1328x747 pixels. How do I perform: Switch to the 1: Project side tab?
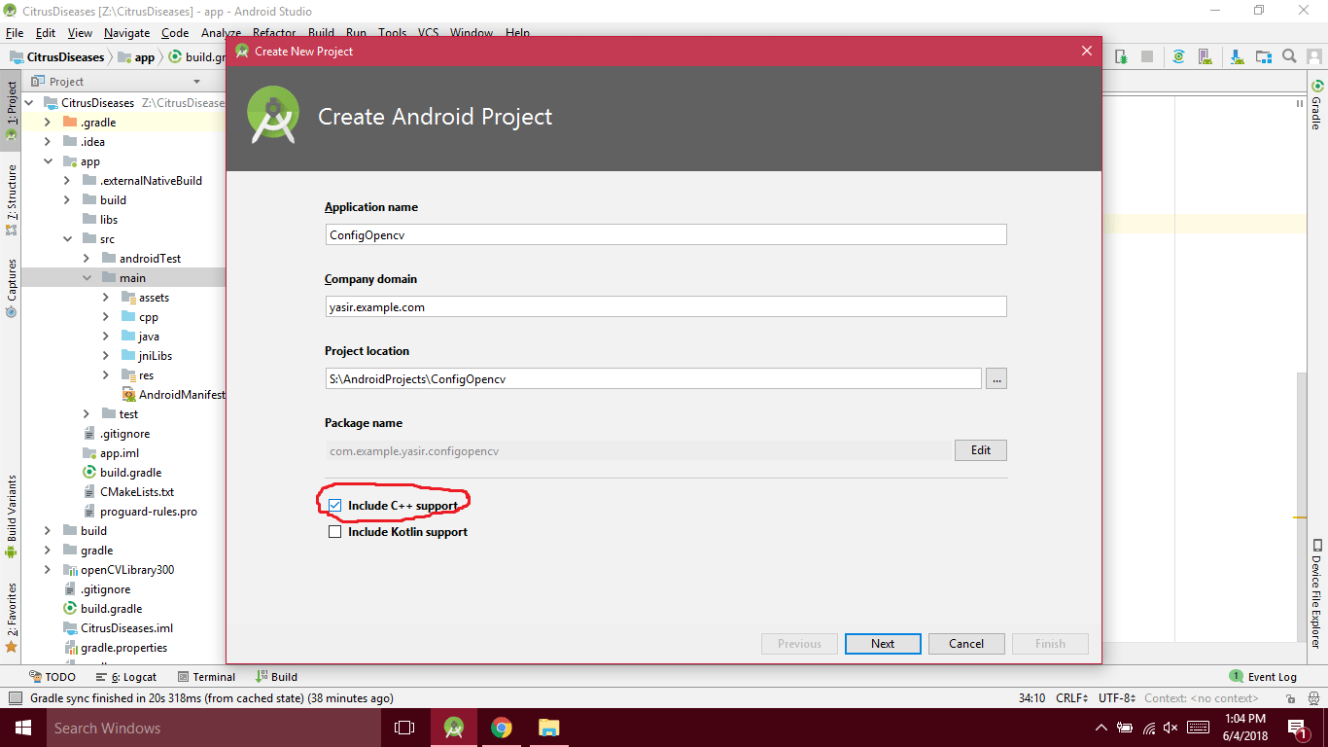11,112
